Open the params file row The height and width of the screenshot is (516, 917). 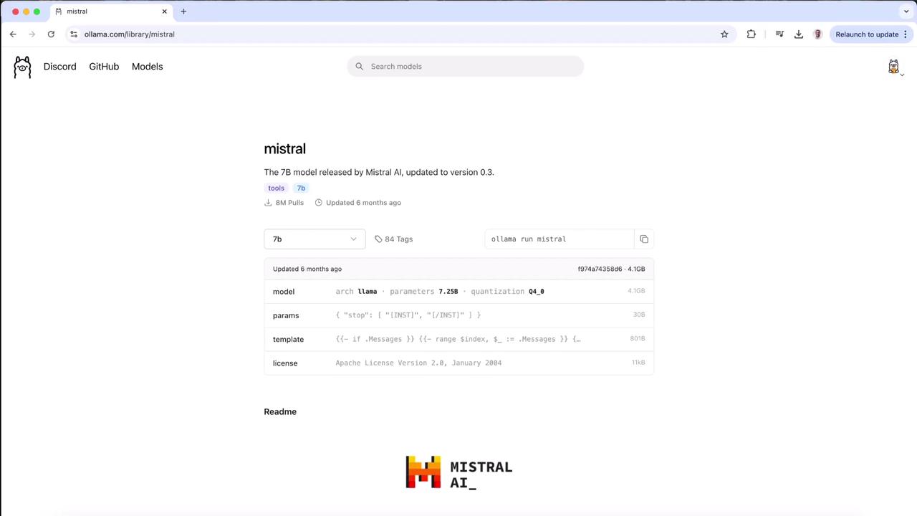coord(458,315)
